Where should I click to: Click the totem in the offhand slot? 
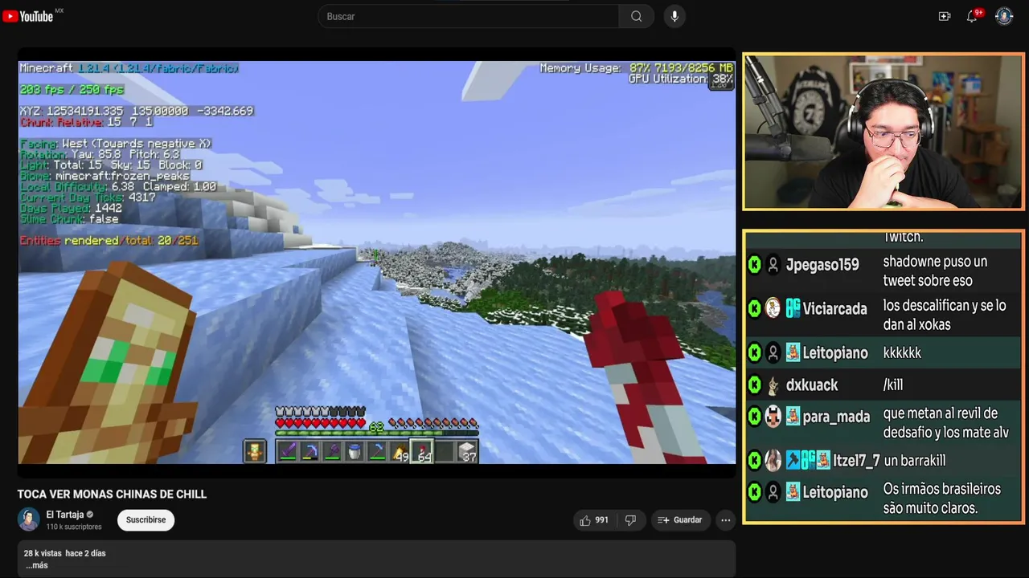pos(255,451)
